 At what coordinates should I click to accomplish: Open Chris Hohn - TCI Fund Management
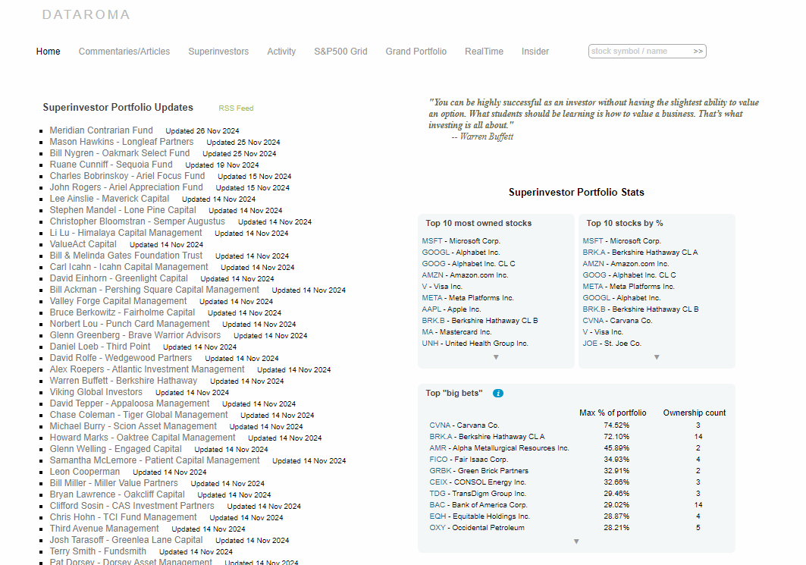tap(124, 517)
